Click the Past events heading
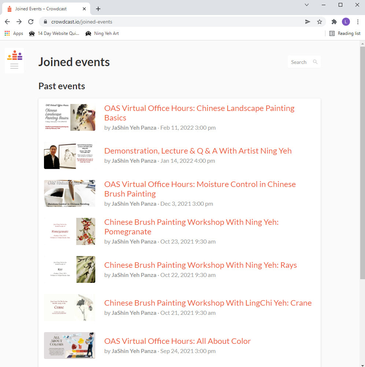 tap(62, 86)
